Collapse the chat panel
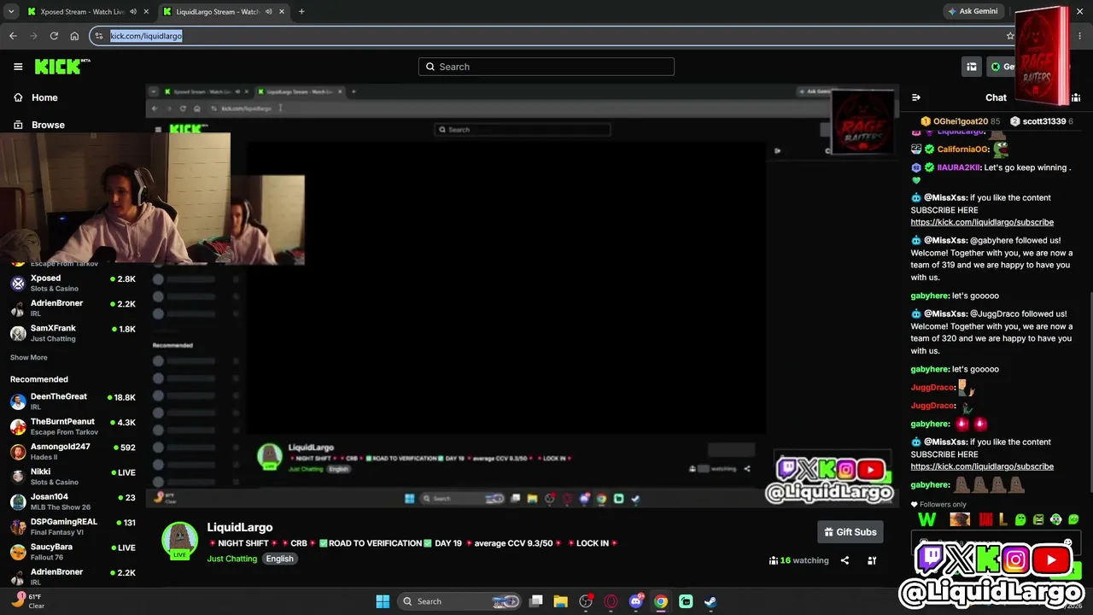1093x615 pixels. coord(916,97)
